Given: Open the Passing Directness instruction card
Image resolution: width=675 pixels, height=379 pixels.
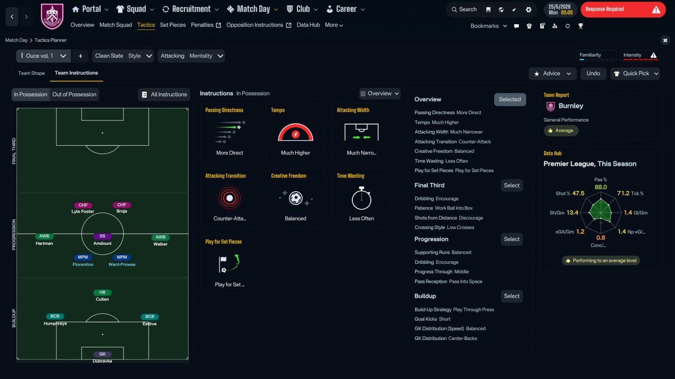Looking at the screenshot, I should click(x=229, y=132).
